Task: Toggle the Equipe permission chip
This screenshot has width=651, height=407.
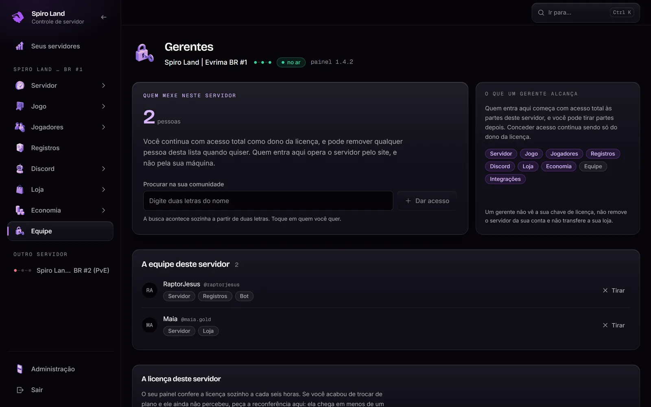Action: tap(593, 166)
